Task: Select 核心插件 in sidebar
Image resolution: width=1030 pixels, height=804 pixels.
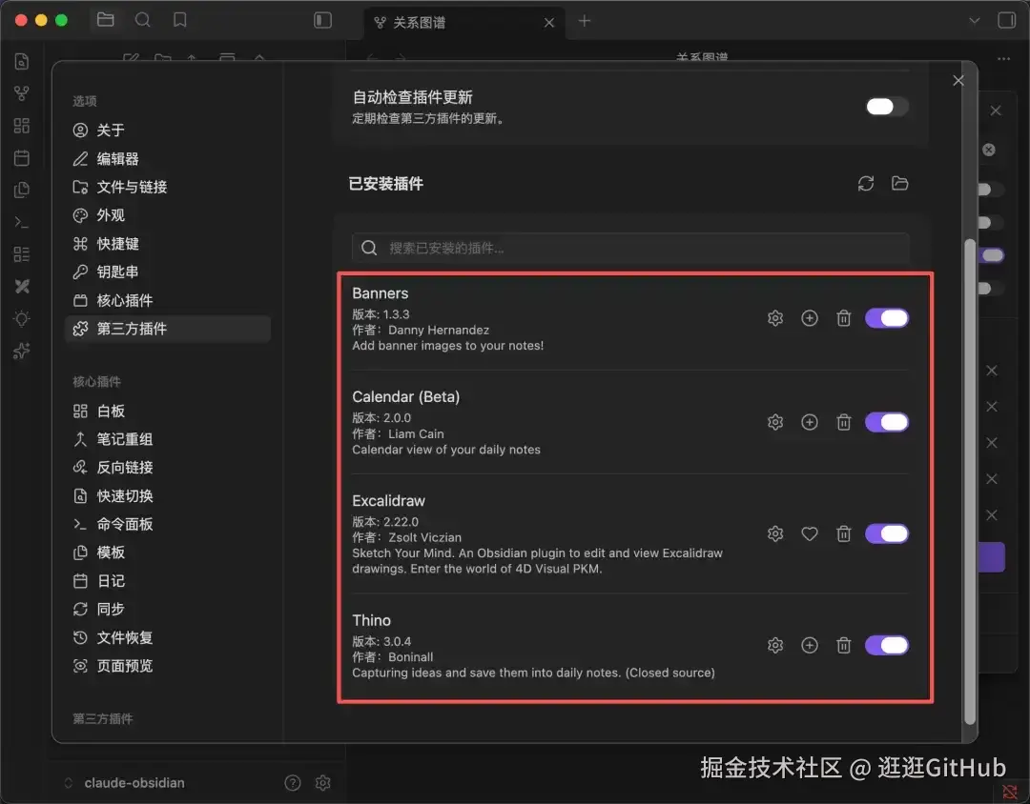Action: 168,301
